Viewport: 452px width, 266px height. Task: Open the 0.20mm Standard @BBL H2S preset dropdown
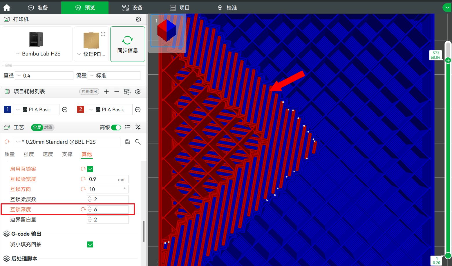click(67, 142)
